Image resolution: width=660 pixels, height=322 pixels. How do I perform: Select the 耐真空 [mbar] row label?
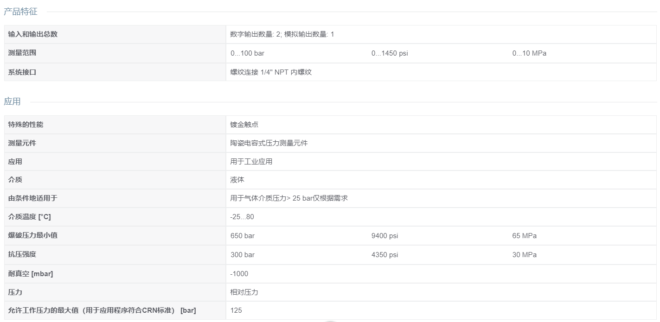pyautogui.click(x=31, y=273)
